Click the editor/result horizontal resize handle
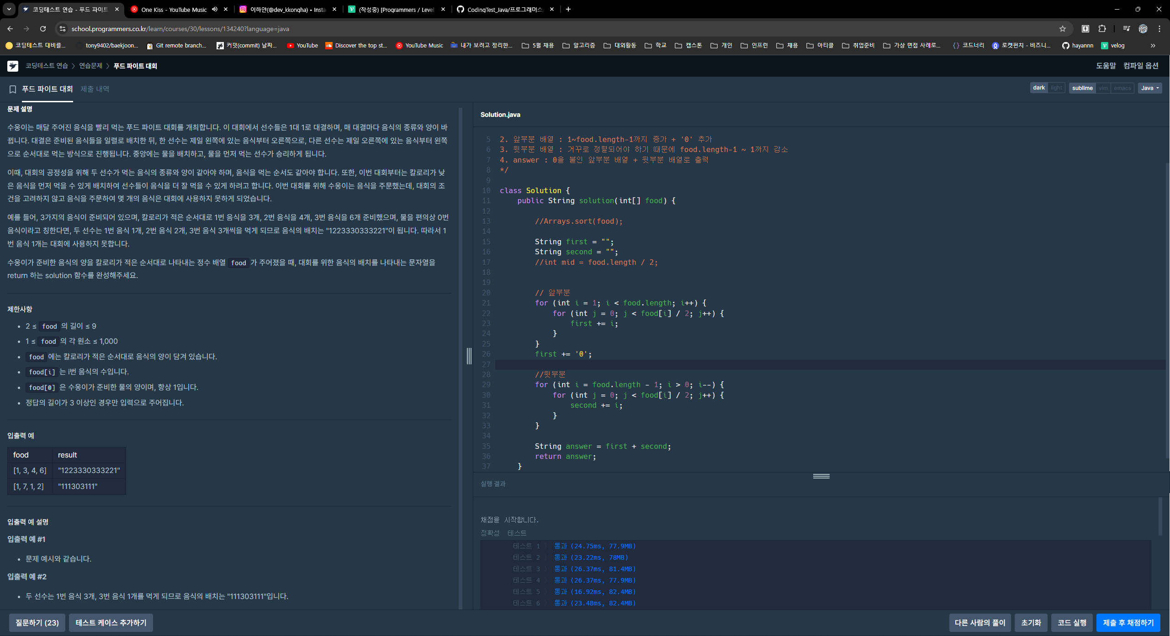The image size is (1170, 636). 821,476
